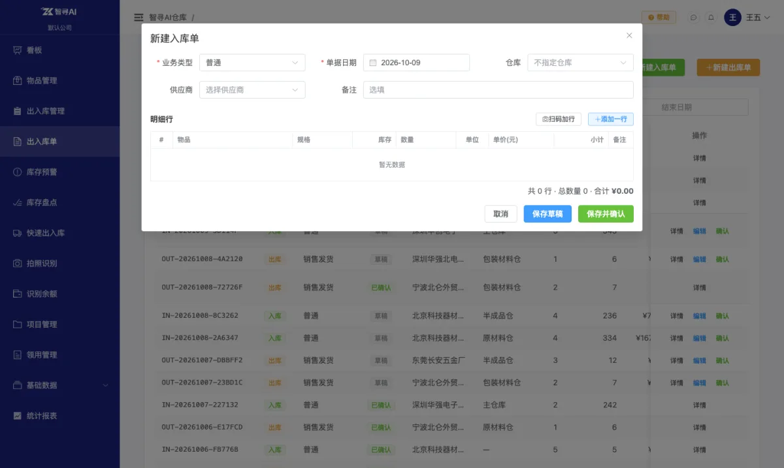Expand the 基础数据 sidebar submenu
This screenshot has width=784, height=468.
tap(59, 385)
